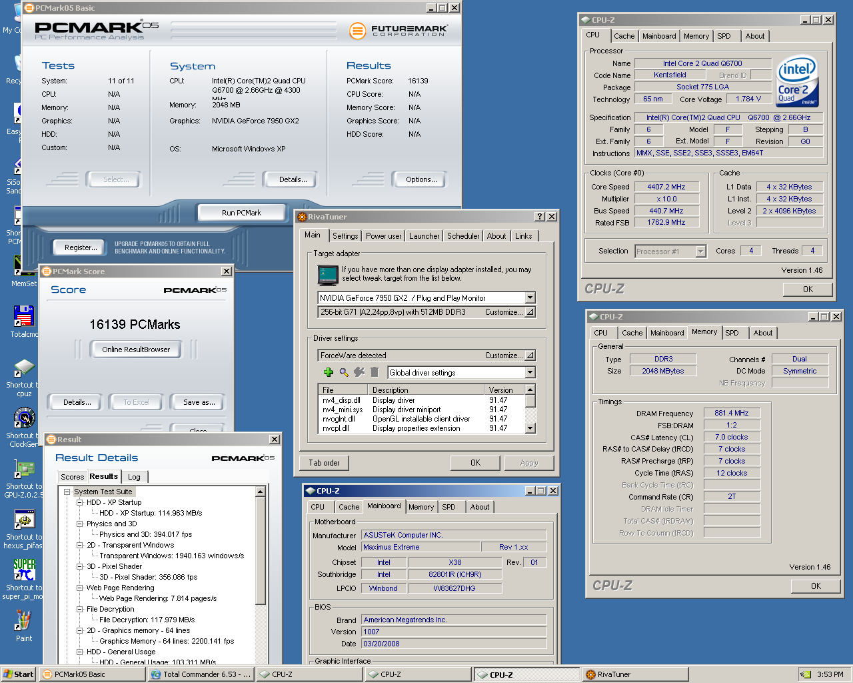Open the ClockGen shortcut desktop icon
Image resolution: width=853 pixels, height=683 pixels.
[24, 418]
